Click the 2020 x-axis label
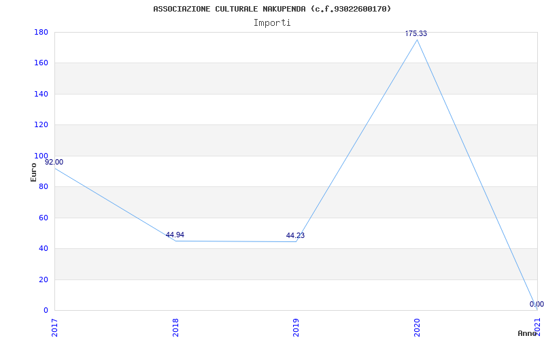Viewport: 544px width, 340px height. pos(417,328)
